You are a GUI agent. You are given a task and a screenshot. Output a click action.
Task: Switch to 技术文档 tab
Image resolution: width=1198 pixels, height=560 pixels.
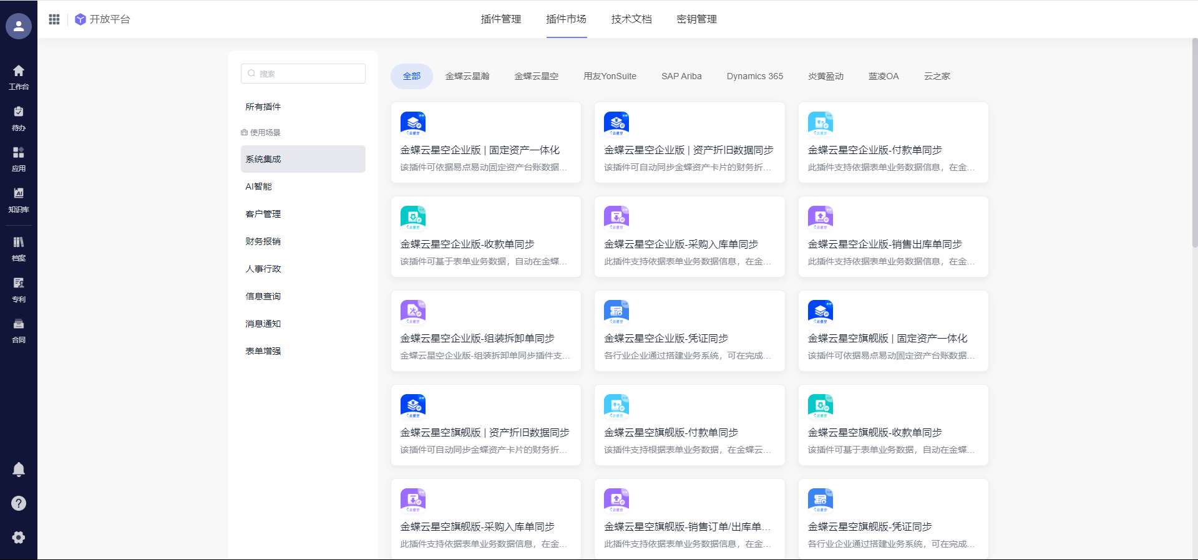(631, 19)
